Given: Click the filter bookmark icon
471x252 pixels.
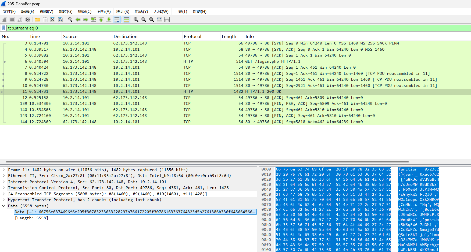Looking at the screenshot, I should tap(4, 28).
